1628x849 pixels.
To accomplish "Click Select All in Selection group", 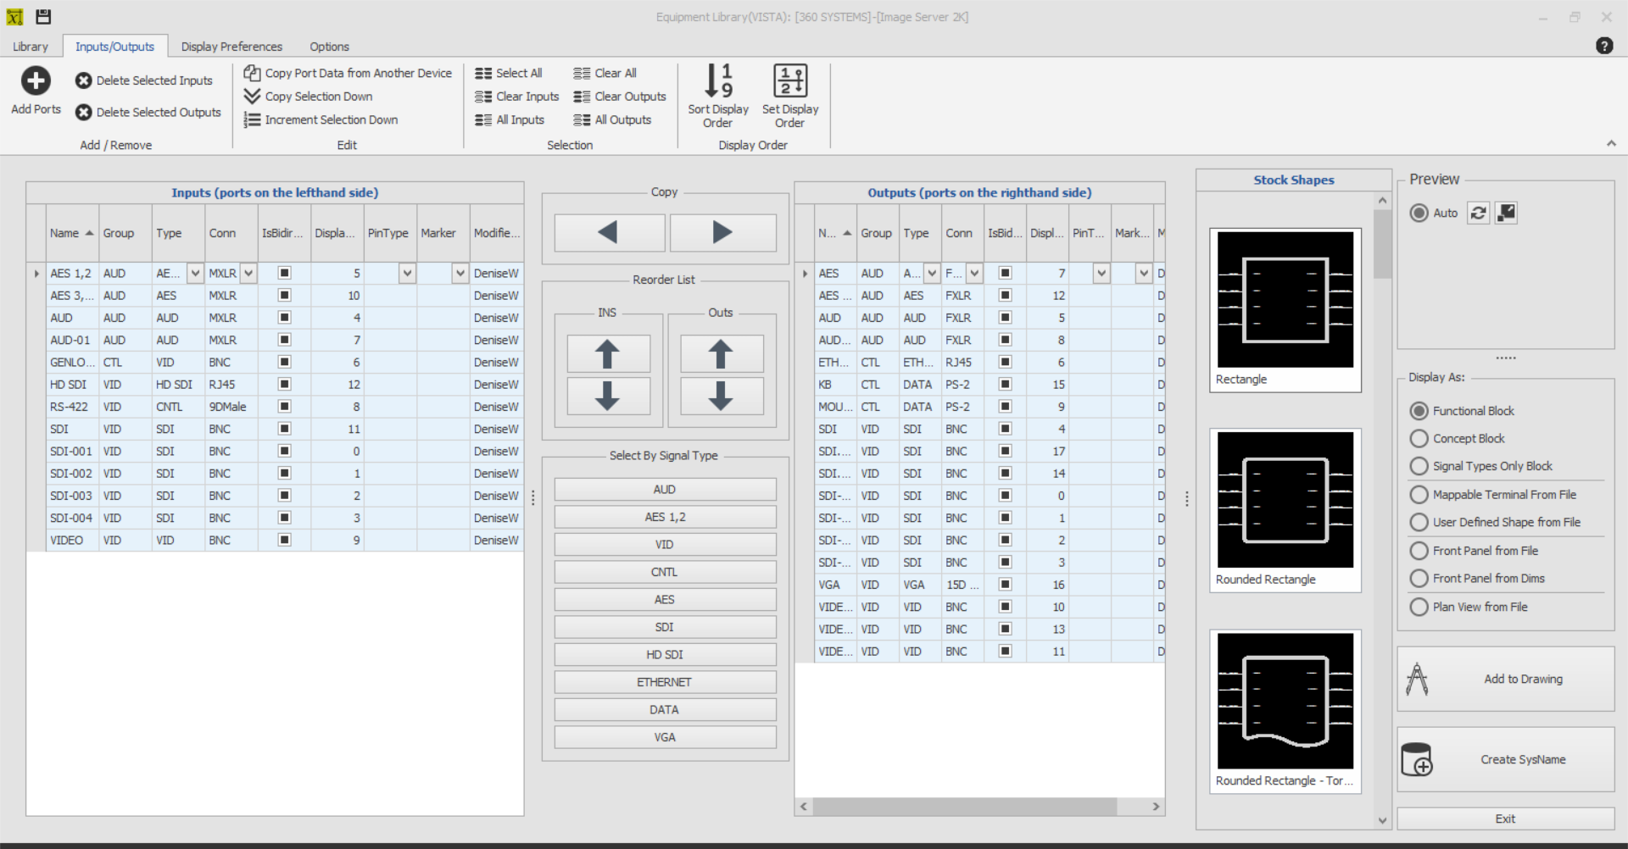I will [x=509, y=73].
